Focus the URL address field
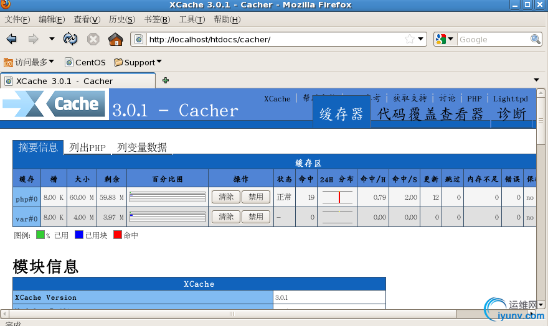 point(275,39)
